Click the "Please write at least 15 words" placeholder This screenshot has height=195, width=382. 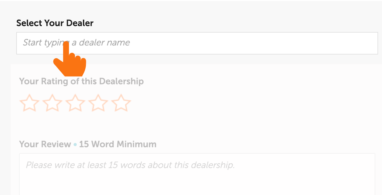130,165
